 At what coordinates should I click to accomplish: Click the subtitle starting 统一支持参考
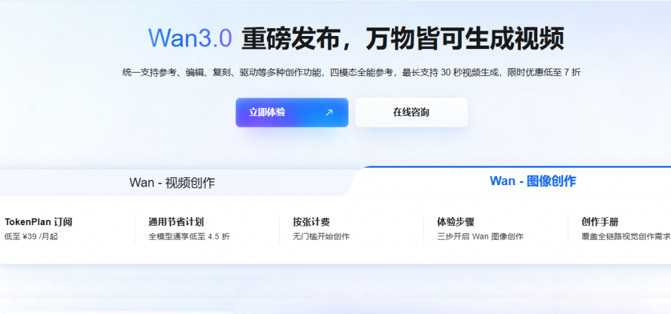click(351, 72)
